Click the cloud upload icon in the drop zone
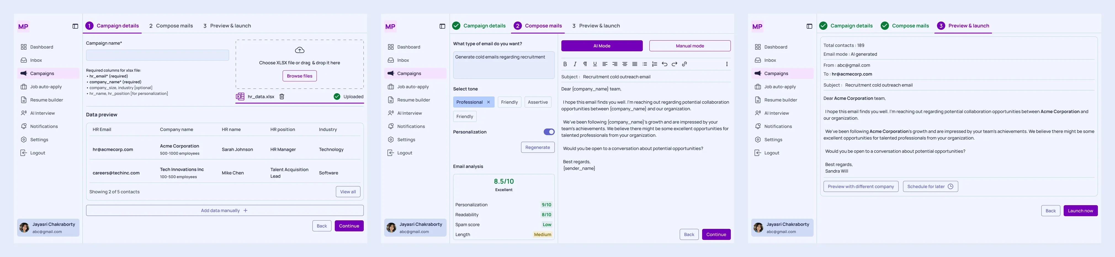1115x257 pixels. click(x=299, y=50)
